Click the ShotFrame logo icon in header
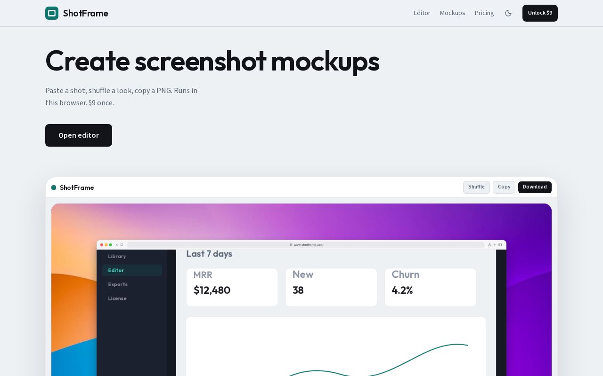 click(52, 13)
